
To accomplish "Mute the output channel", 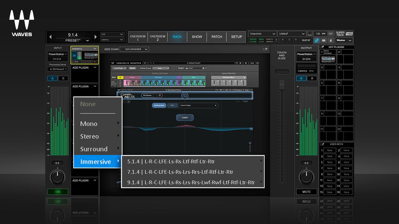I will (x=306, y=192).
